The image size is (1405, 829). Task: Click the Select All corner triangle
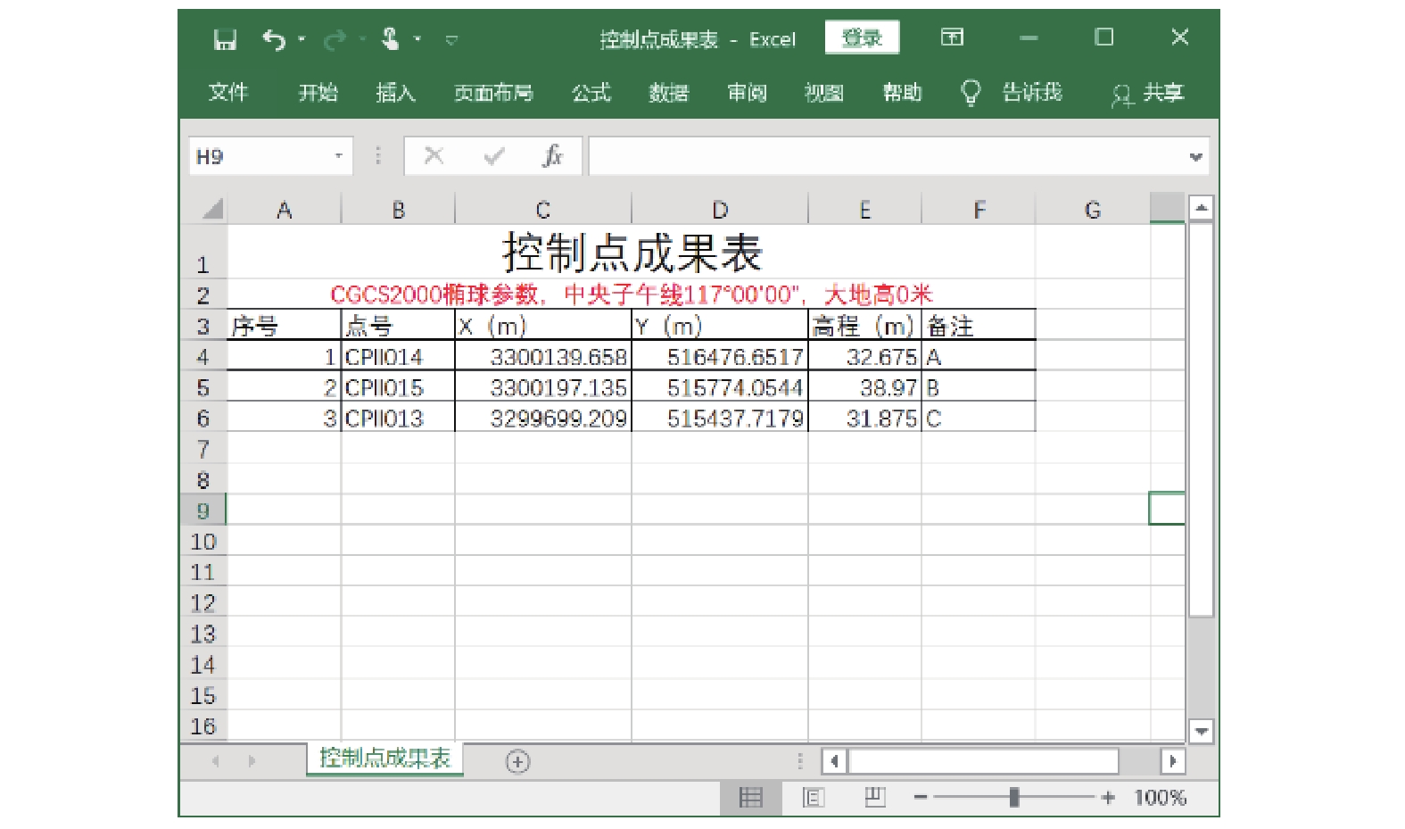coord(212,210)
